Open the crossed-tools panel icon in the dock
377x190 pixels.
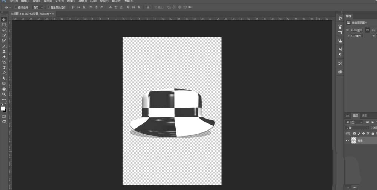tap(340, 63)
